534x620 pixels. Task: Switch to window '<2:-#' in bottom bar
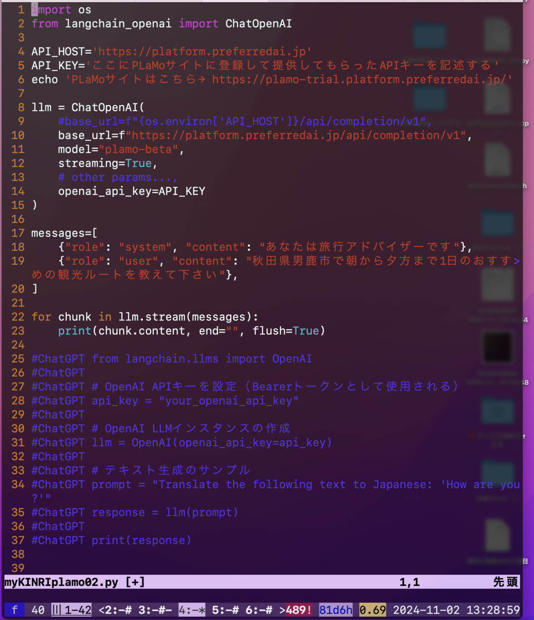point(116,610)
